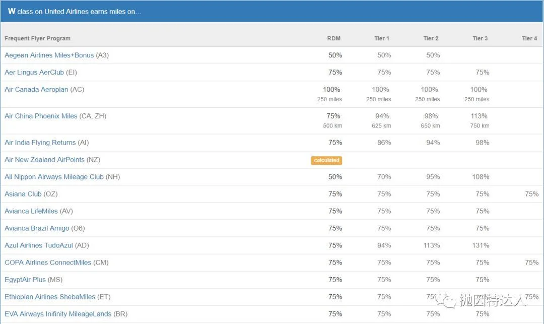The width and height of the screenshot is (544, 324).
Task: Open Air Canada Aeroplan link
Action: point(36,90)
